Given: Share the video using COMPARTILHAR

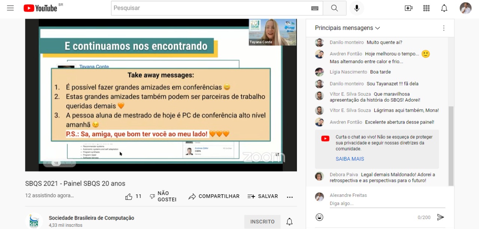Looking at the screenshot, I should click(214, 196).
